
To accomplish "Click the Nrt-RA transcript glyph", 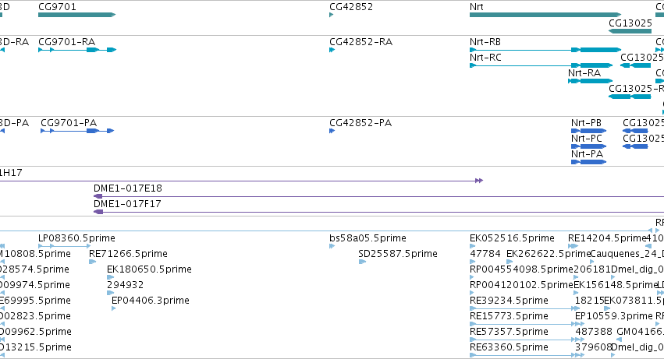I will pyautogui.click(x=591, y=81).
